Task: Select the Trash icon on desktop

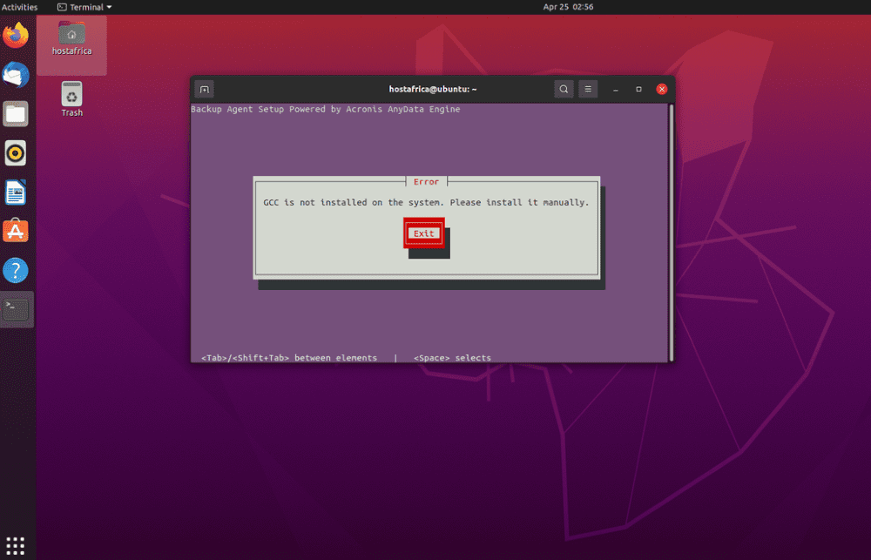Action: click(71, 98)
